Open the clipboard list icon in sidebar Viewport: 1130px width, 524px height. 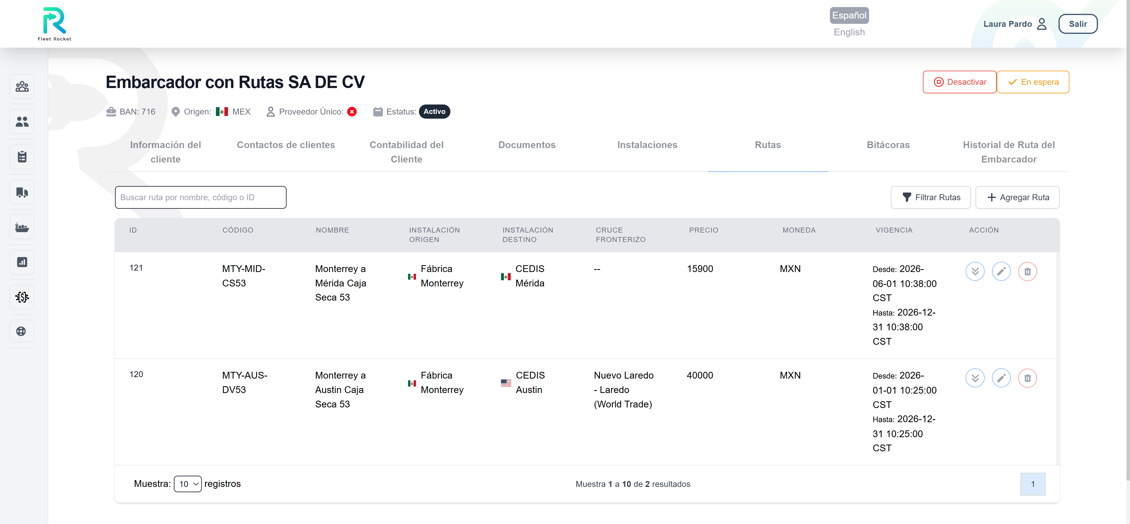pyautogui.click(x=22, y=157)
